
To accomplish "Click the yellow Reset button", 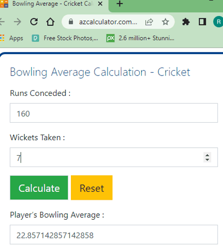I will pyautogui.click(x=92, y=188).
